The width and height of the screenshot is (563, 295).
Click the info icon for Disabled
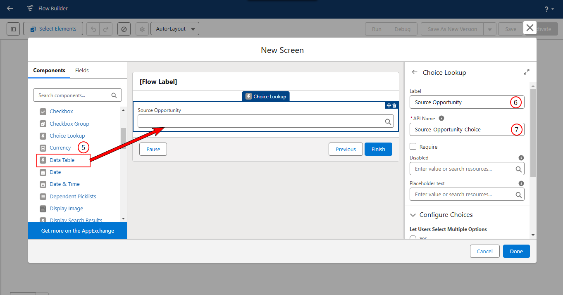[x=521, y=158]
